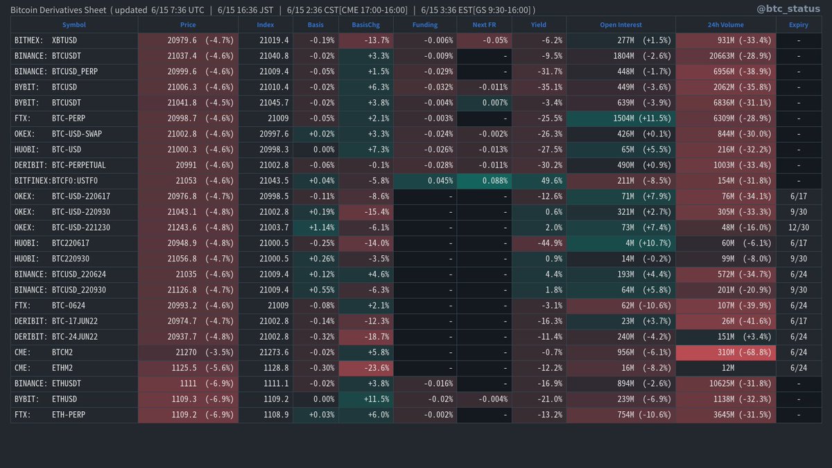Click the Funding column header

424,24
